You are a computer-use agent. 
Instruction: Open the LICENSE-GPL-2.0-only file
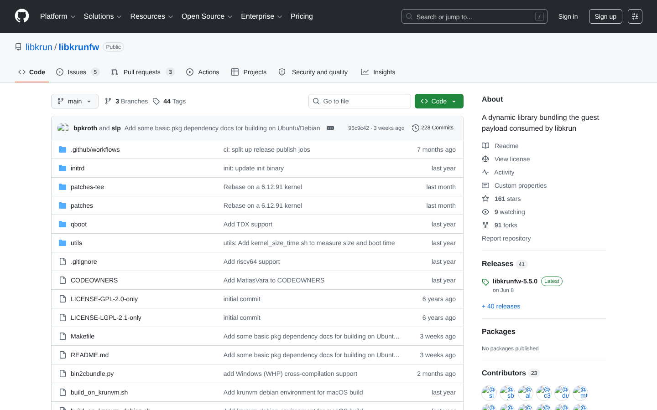click(x=104, y=299)
